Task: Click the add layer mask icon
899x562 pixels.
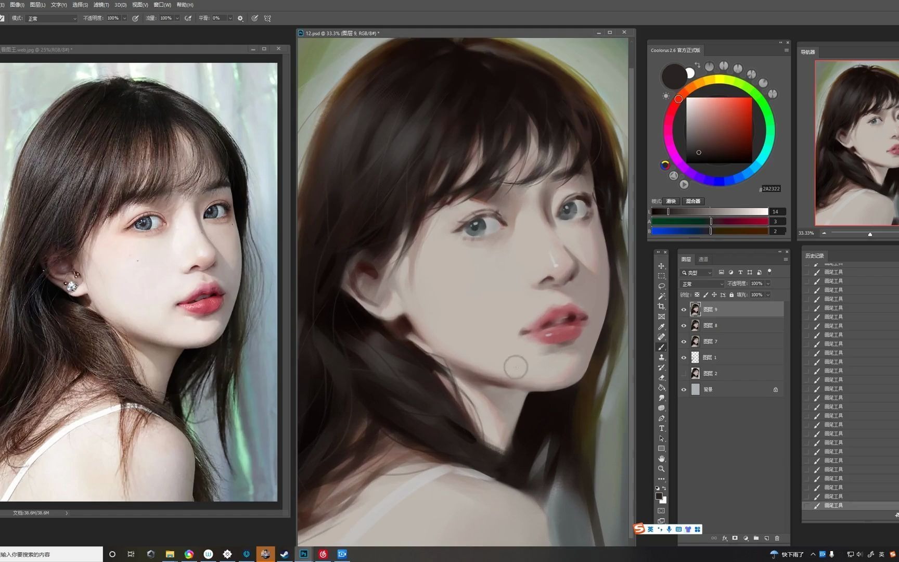Action: (x=735, y=538)
